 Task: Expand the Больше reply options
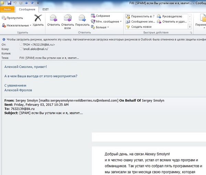point(100,27)
